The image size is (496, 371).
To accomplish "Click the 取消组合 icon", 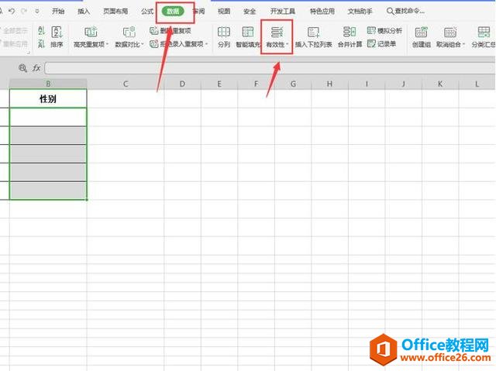I will pyautogui.click(x=449, y=32).
